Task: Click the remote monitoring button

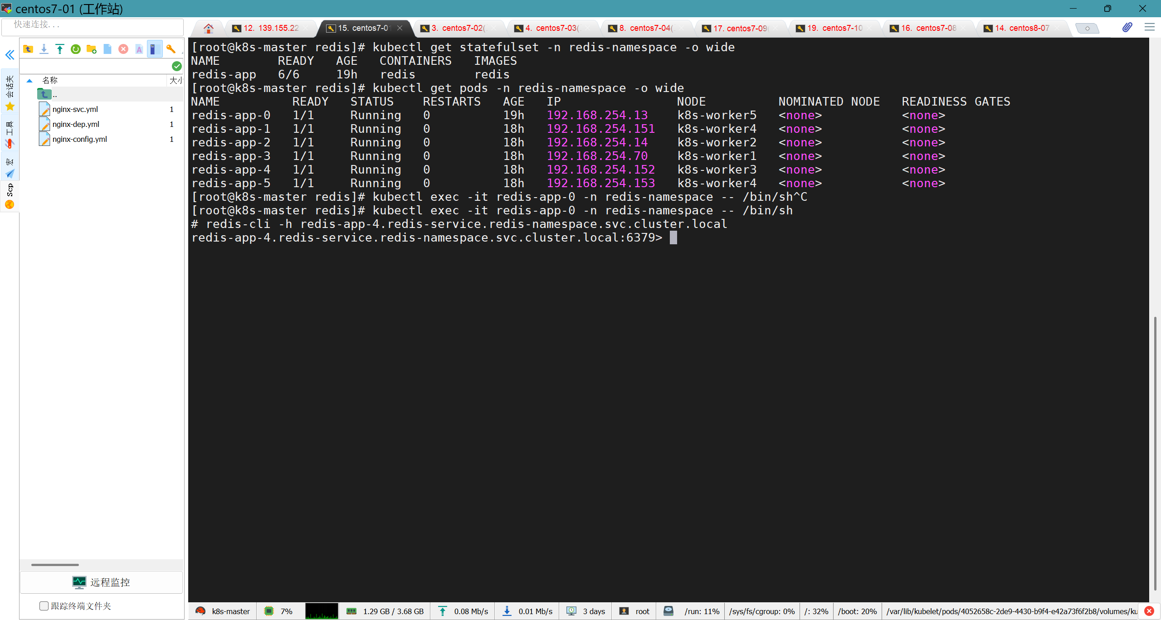Action: click(x=101, y=582)
